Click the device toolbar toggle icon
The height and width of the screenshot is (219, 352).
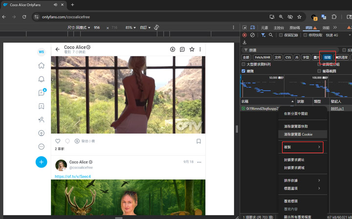point(252,28)
